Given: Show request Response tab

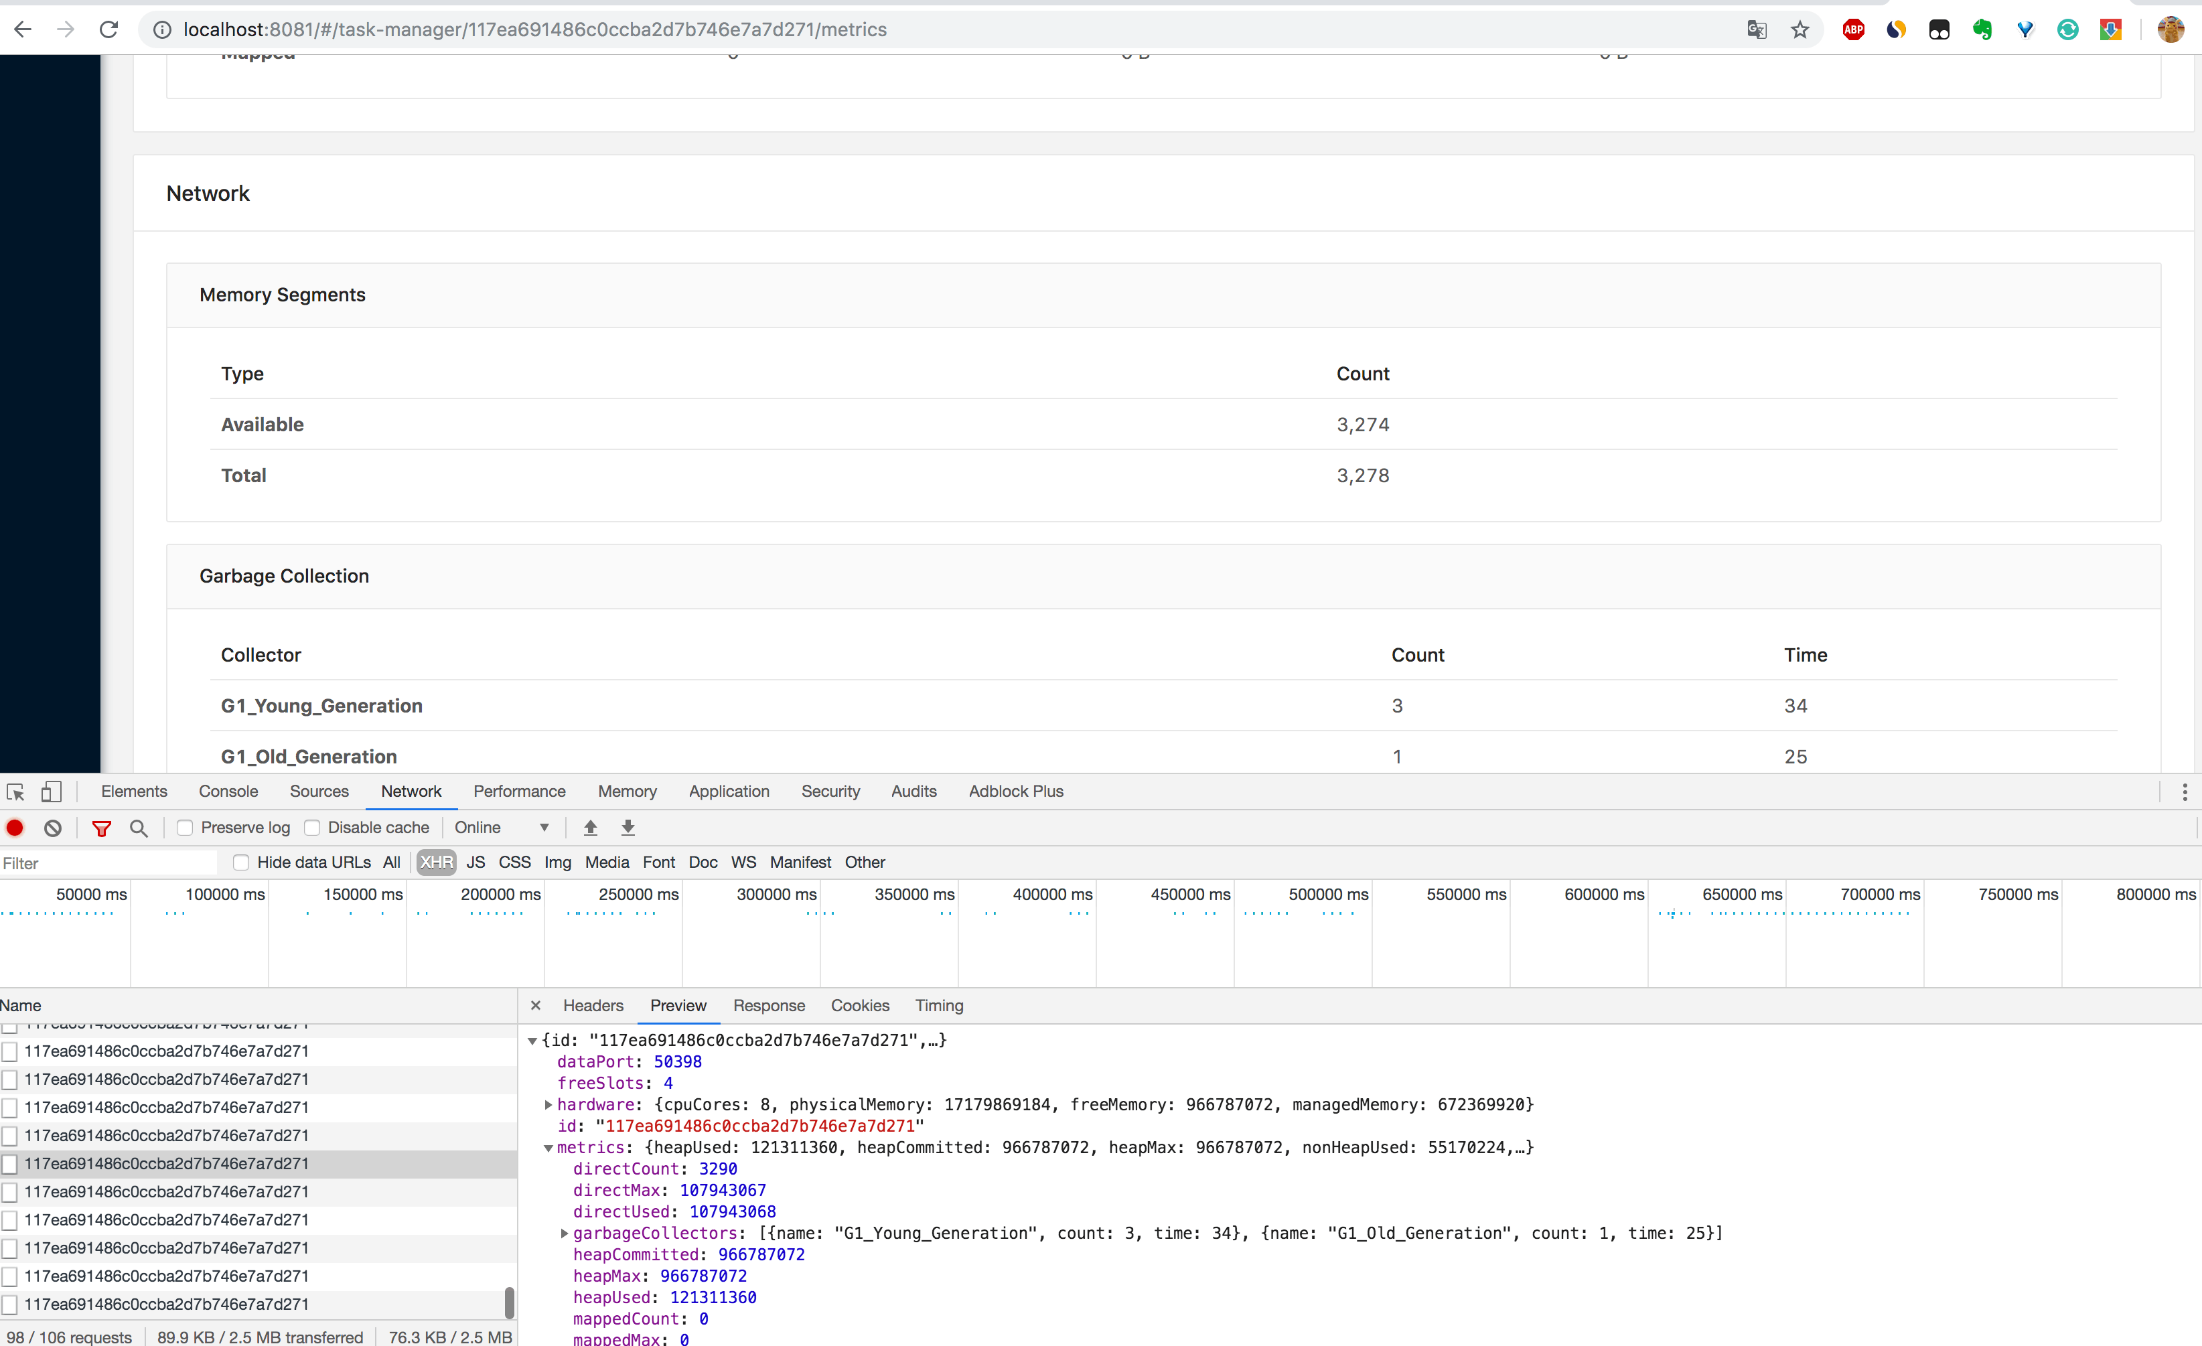Looking at the screenshot, I should click(769, 1005).
